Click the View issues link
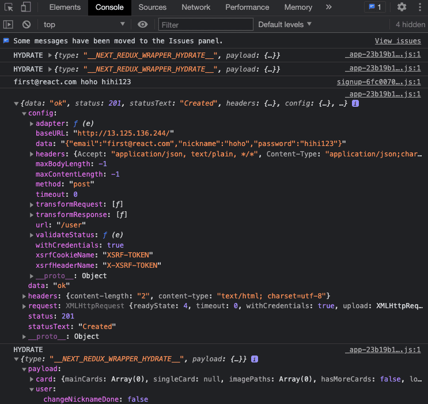The height and width of the screenshot is (404, 428). coord(397,41)
